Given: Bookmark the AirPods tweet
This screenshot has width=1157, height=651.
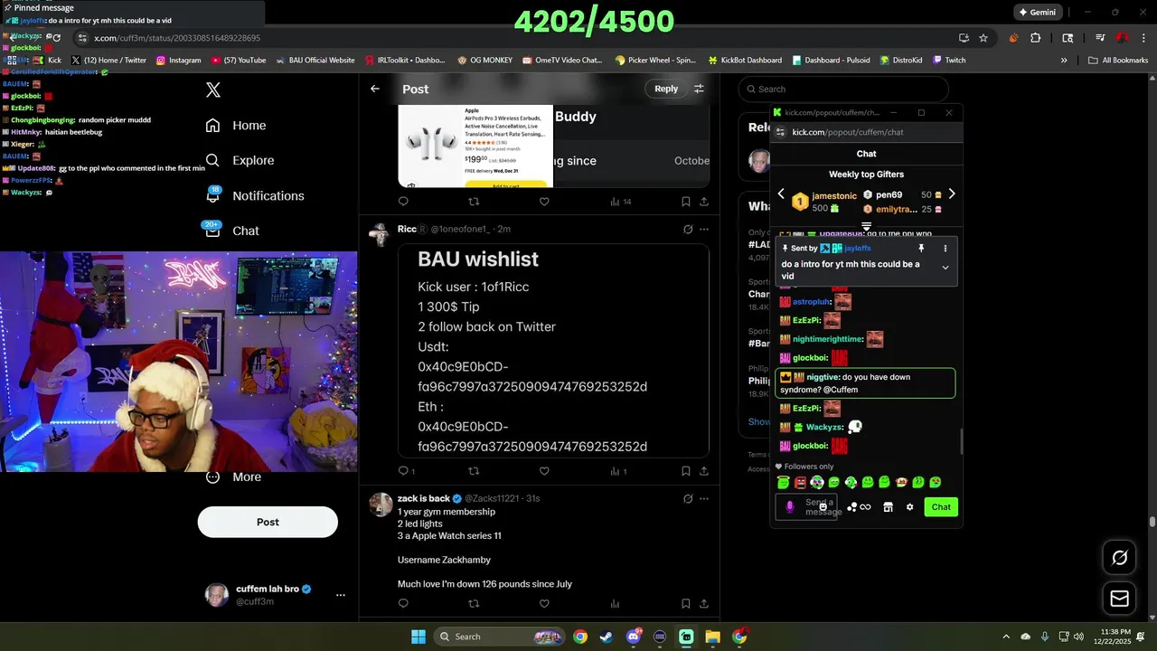Looking at the screenshot, I should (x=686, y=202).
